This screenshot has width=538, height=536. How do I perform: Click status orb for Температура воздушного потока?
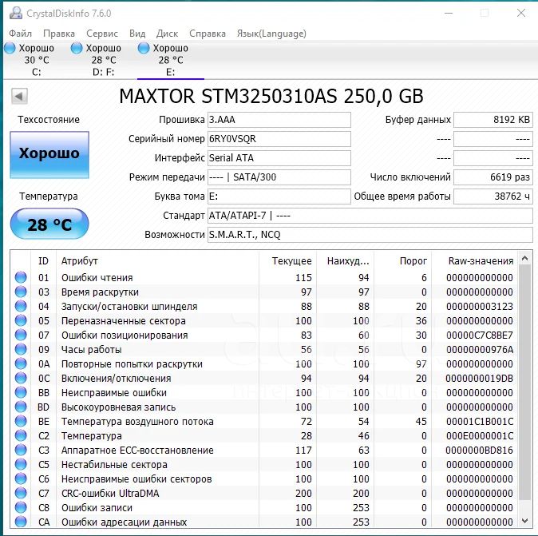(x=21, y=421)
